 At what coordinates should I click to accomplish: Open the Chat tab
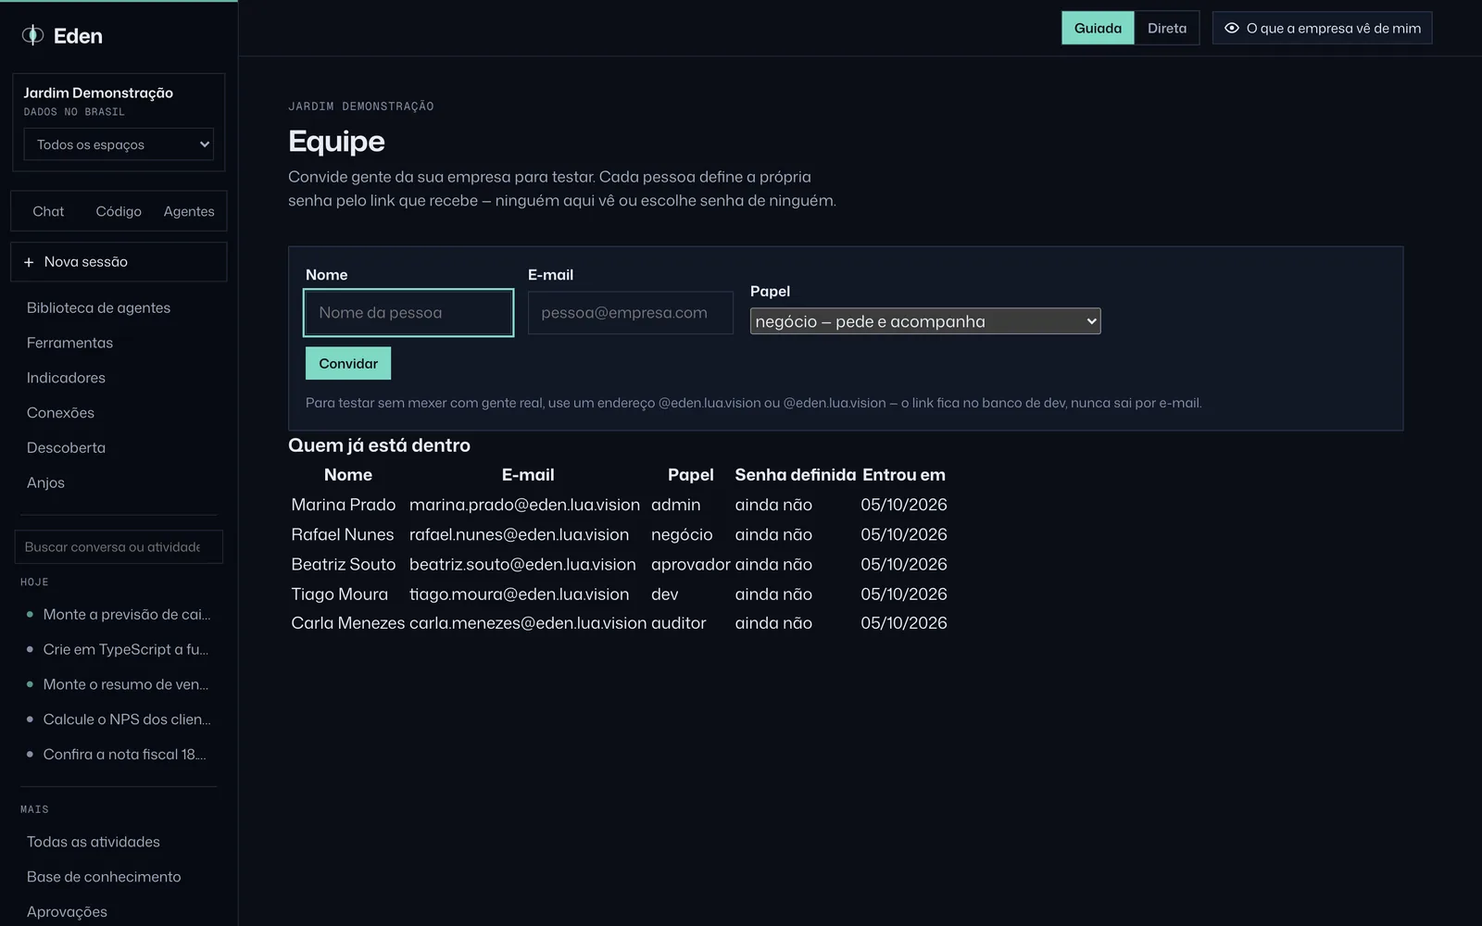[x=48, y=211]
